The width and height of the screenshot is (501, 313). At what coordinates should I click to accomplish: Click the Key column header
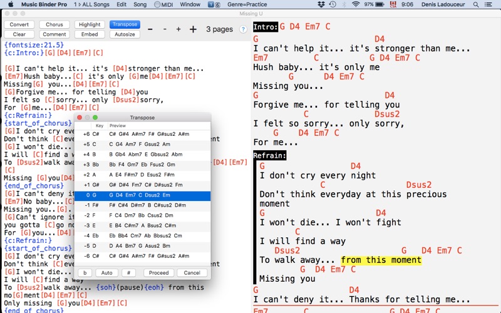pos(100,126)
